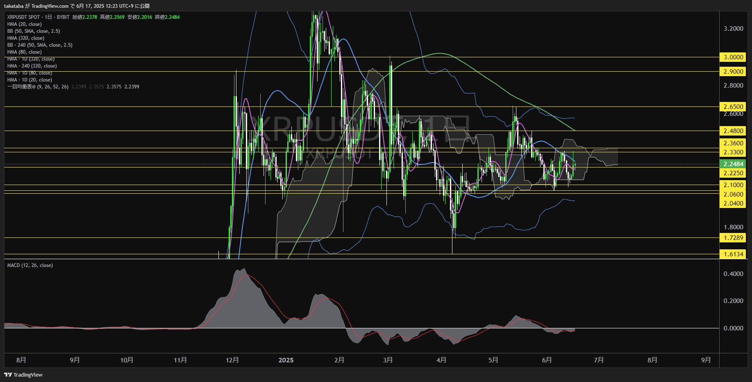Select the HMA (80, close) indicator legend
752x382 pixels.
25,52
